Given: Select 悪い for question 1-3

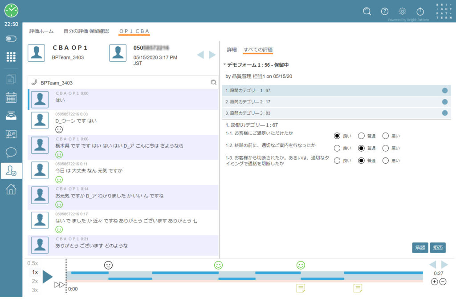Looking at the screenshot, I should [x=386, y=161].
